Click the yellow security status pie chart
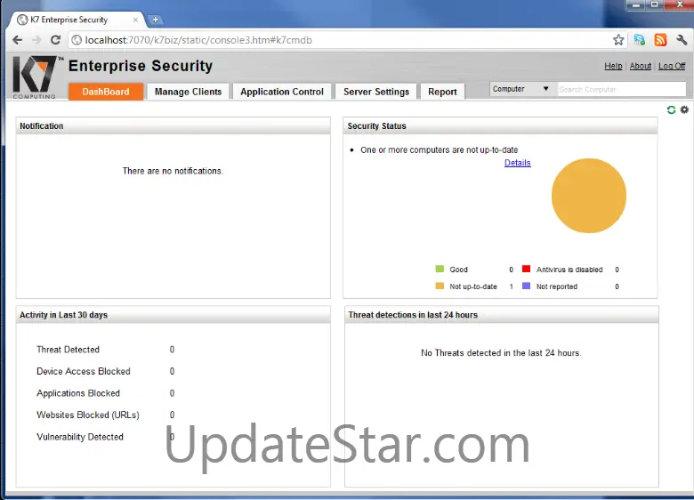Image resolution: width=694 pixels, height=500 pixels. (589, 196)
